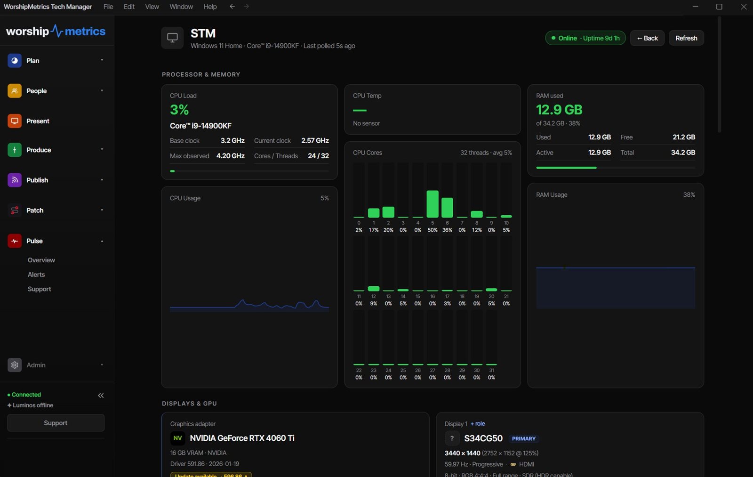Open Support under Pulse
Image resolution: width=753 pixels, height=477 pixels.
pyautogui.click(x=39, y=289)
